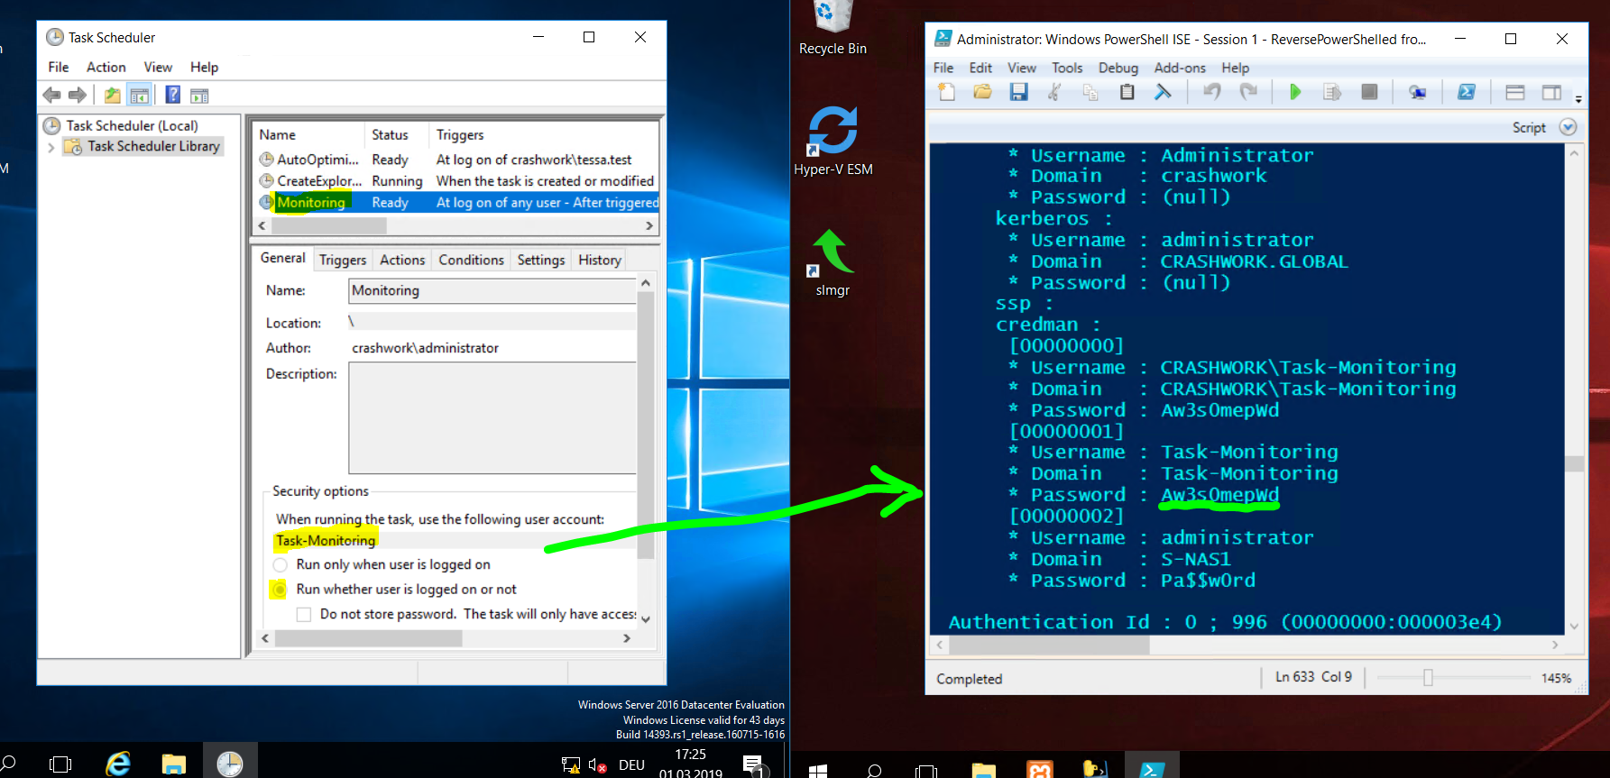Open View menu in Task Scheduler
This screenshot has height=778, width=1610.
[158, 67]
